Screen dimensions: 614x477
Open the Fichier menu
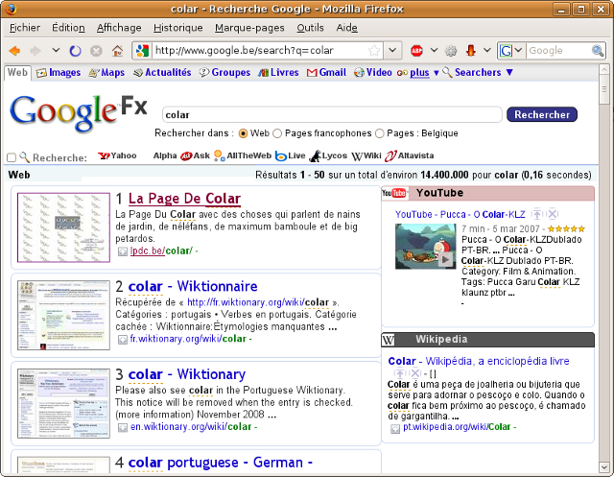pos(25,28)
